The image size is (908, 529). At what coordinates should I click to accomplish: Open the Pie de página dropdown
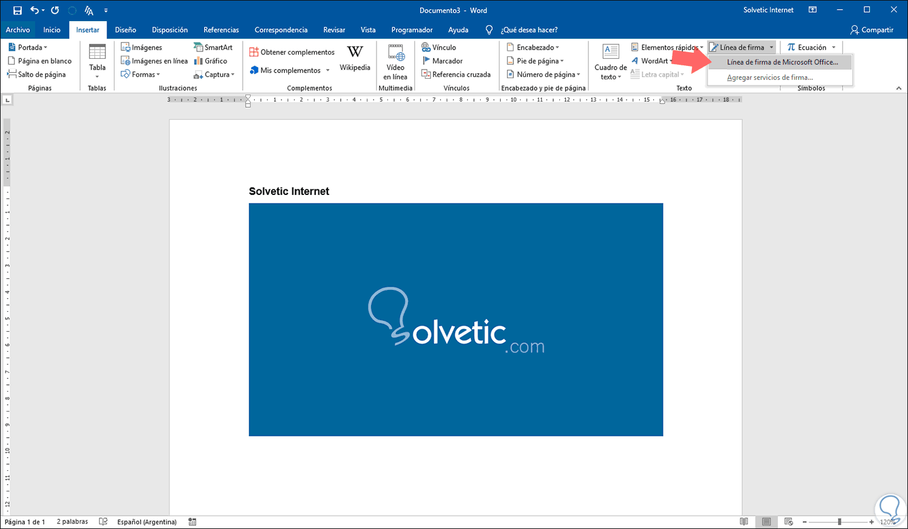(x=535, y=61)
